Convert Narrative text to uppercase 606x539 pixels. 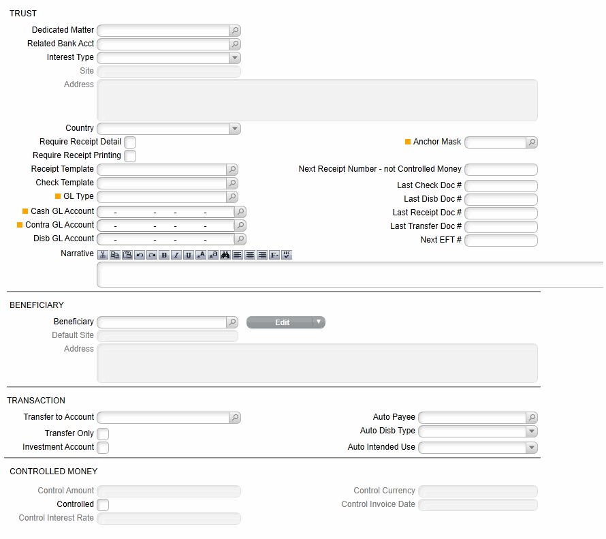click(201, 255)
